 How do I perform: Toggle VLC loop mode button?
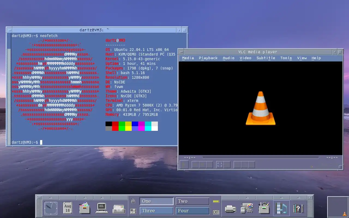point(244,165)
